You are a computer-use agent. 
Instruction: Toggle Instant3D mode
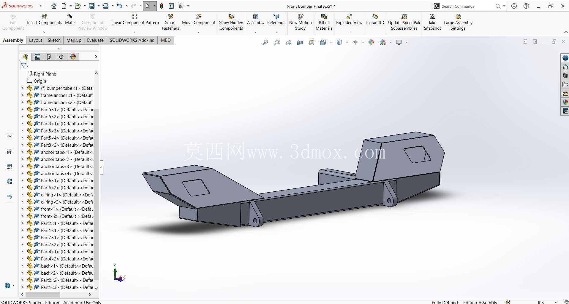[x=375, y=20]
